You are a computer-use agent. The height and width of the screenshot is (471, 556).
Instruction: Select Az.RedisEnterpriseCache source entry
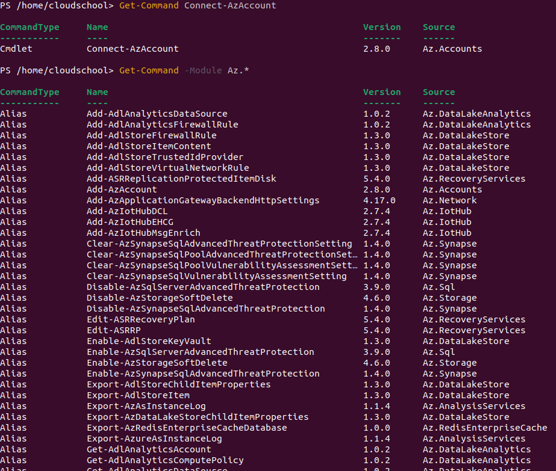tap(485, 428)
